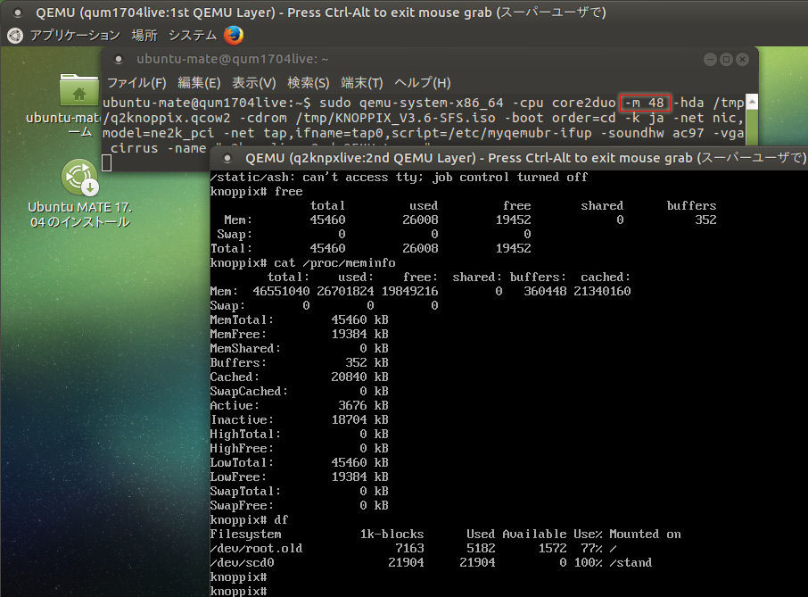The height and width of the screenshot is (597, 808).
Task: Click the '1k-blocks' column header
Action: (392, 535)
